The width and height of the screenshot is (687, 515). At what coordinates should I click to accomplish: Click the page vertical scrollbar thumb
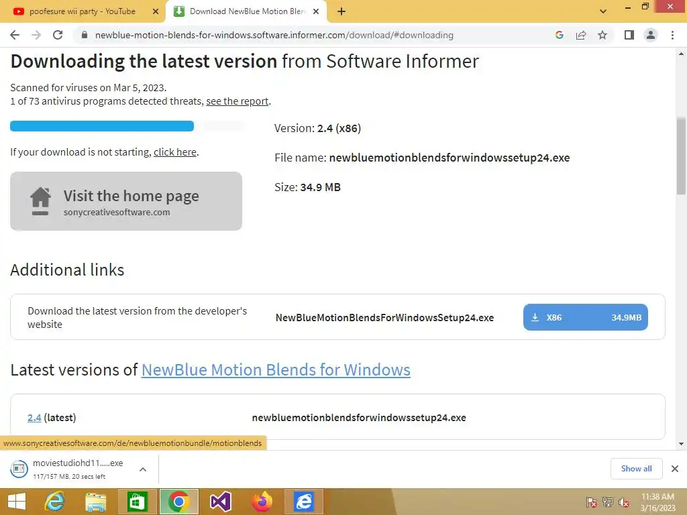[x=681, y=156]
